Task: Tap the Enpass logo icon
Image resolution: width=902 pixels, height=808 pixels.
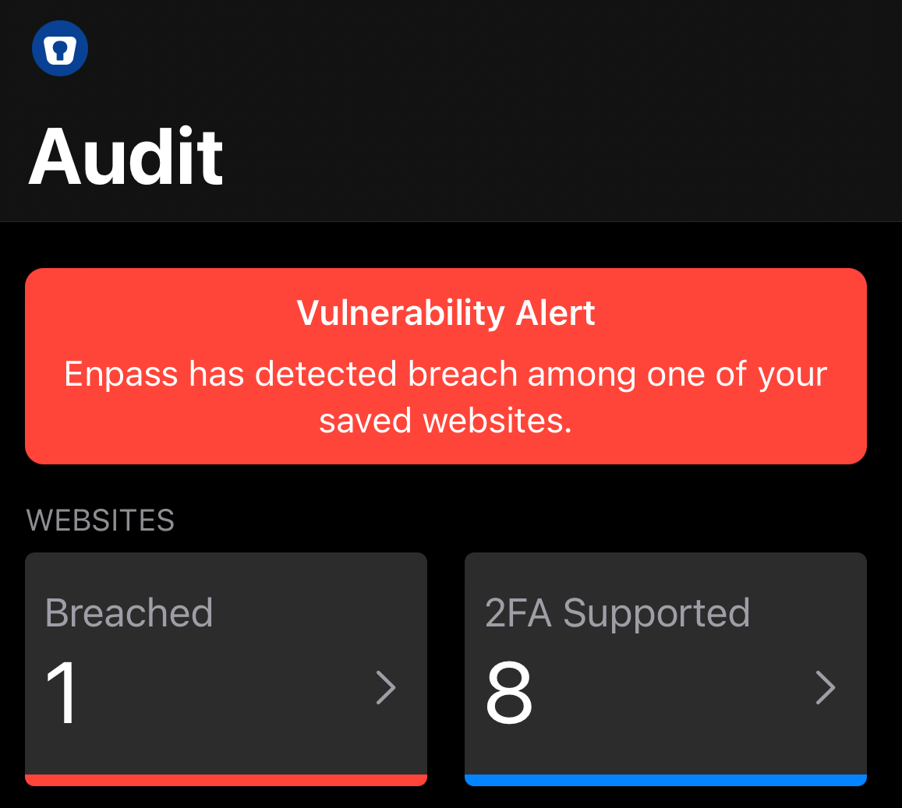Action: (x=60, y=48)
